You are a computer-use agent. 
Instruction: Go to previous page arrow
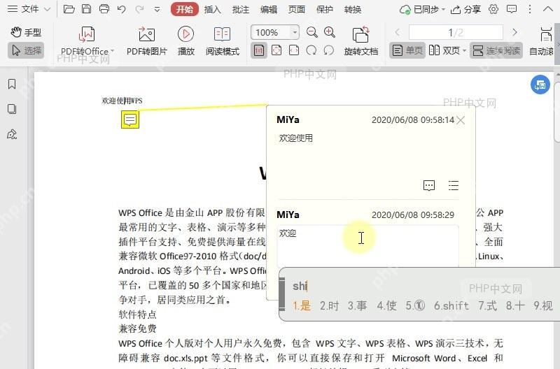point(397,32)
